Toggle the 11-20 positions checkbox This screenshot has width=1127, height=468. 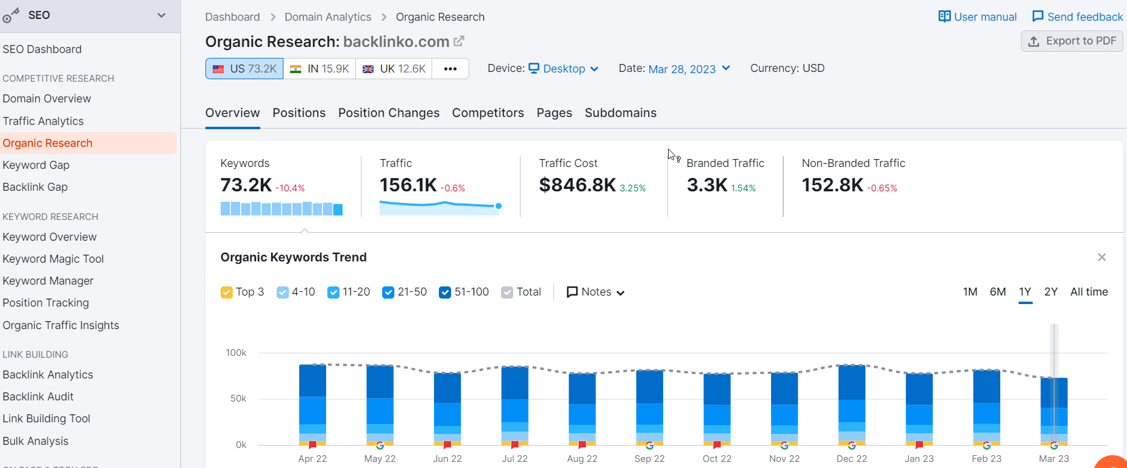[333, 292]
